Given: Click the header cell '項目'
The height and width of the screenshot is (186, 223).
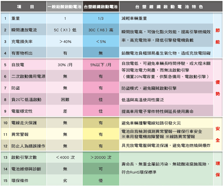Looking at the screenshot, I should pos(24,7).
